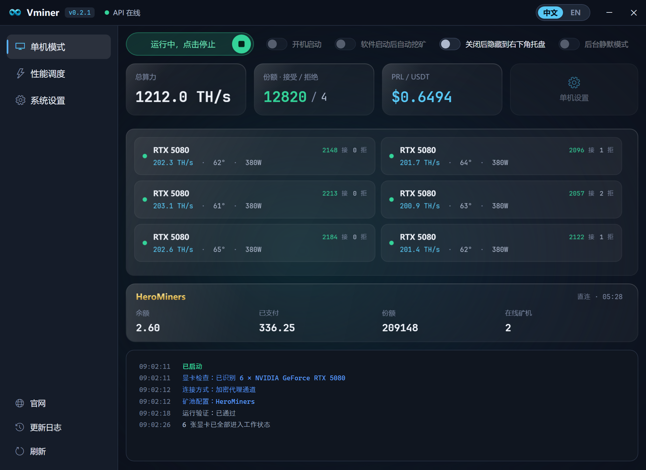Click the 203.1 TH/s hashrate value
This screenshot has height=470, width=646.
click(173, 206)
